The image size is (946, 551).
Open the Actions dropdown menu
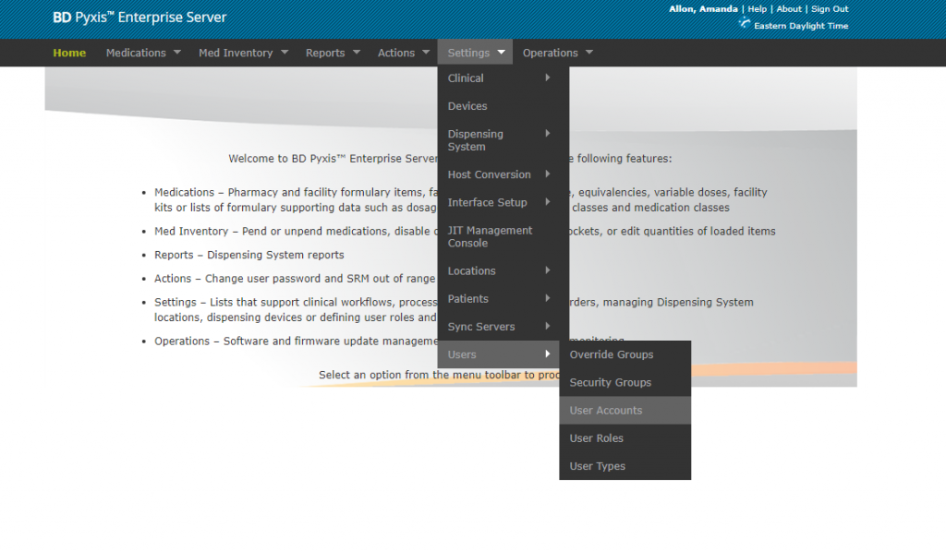[403, 53]
